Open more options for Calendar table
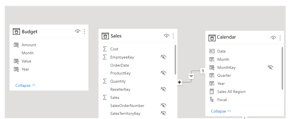 click(280, 38)
